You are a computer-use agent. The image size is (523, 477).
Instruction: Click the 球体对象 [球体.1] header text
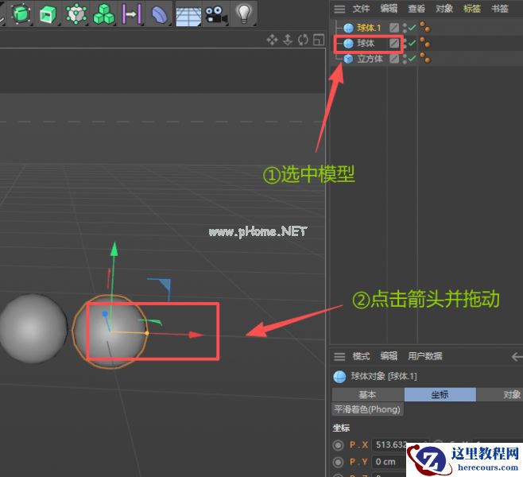(384, 377)
